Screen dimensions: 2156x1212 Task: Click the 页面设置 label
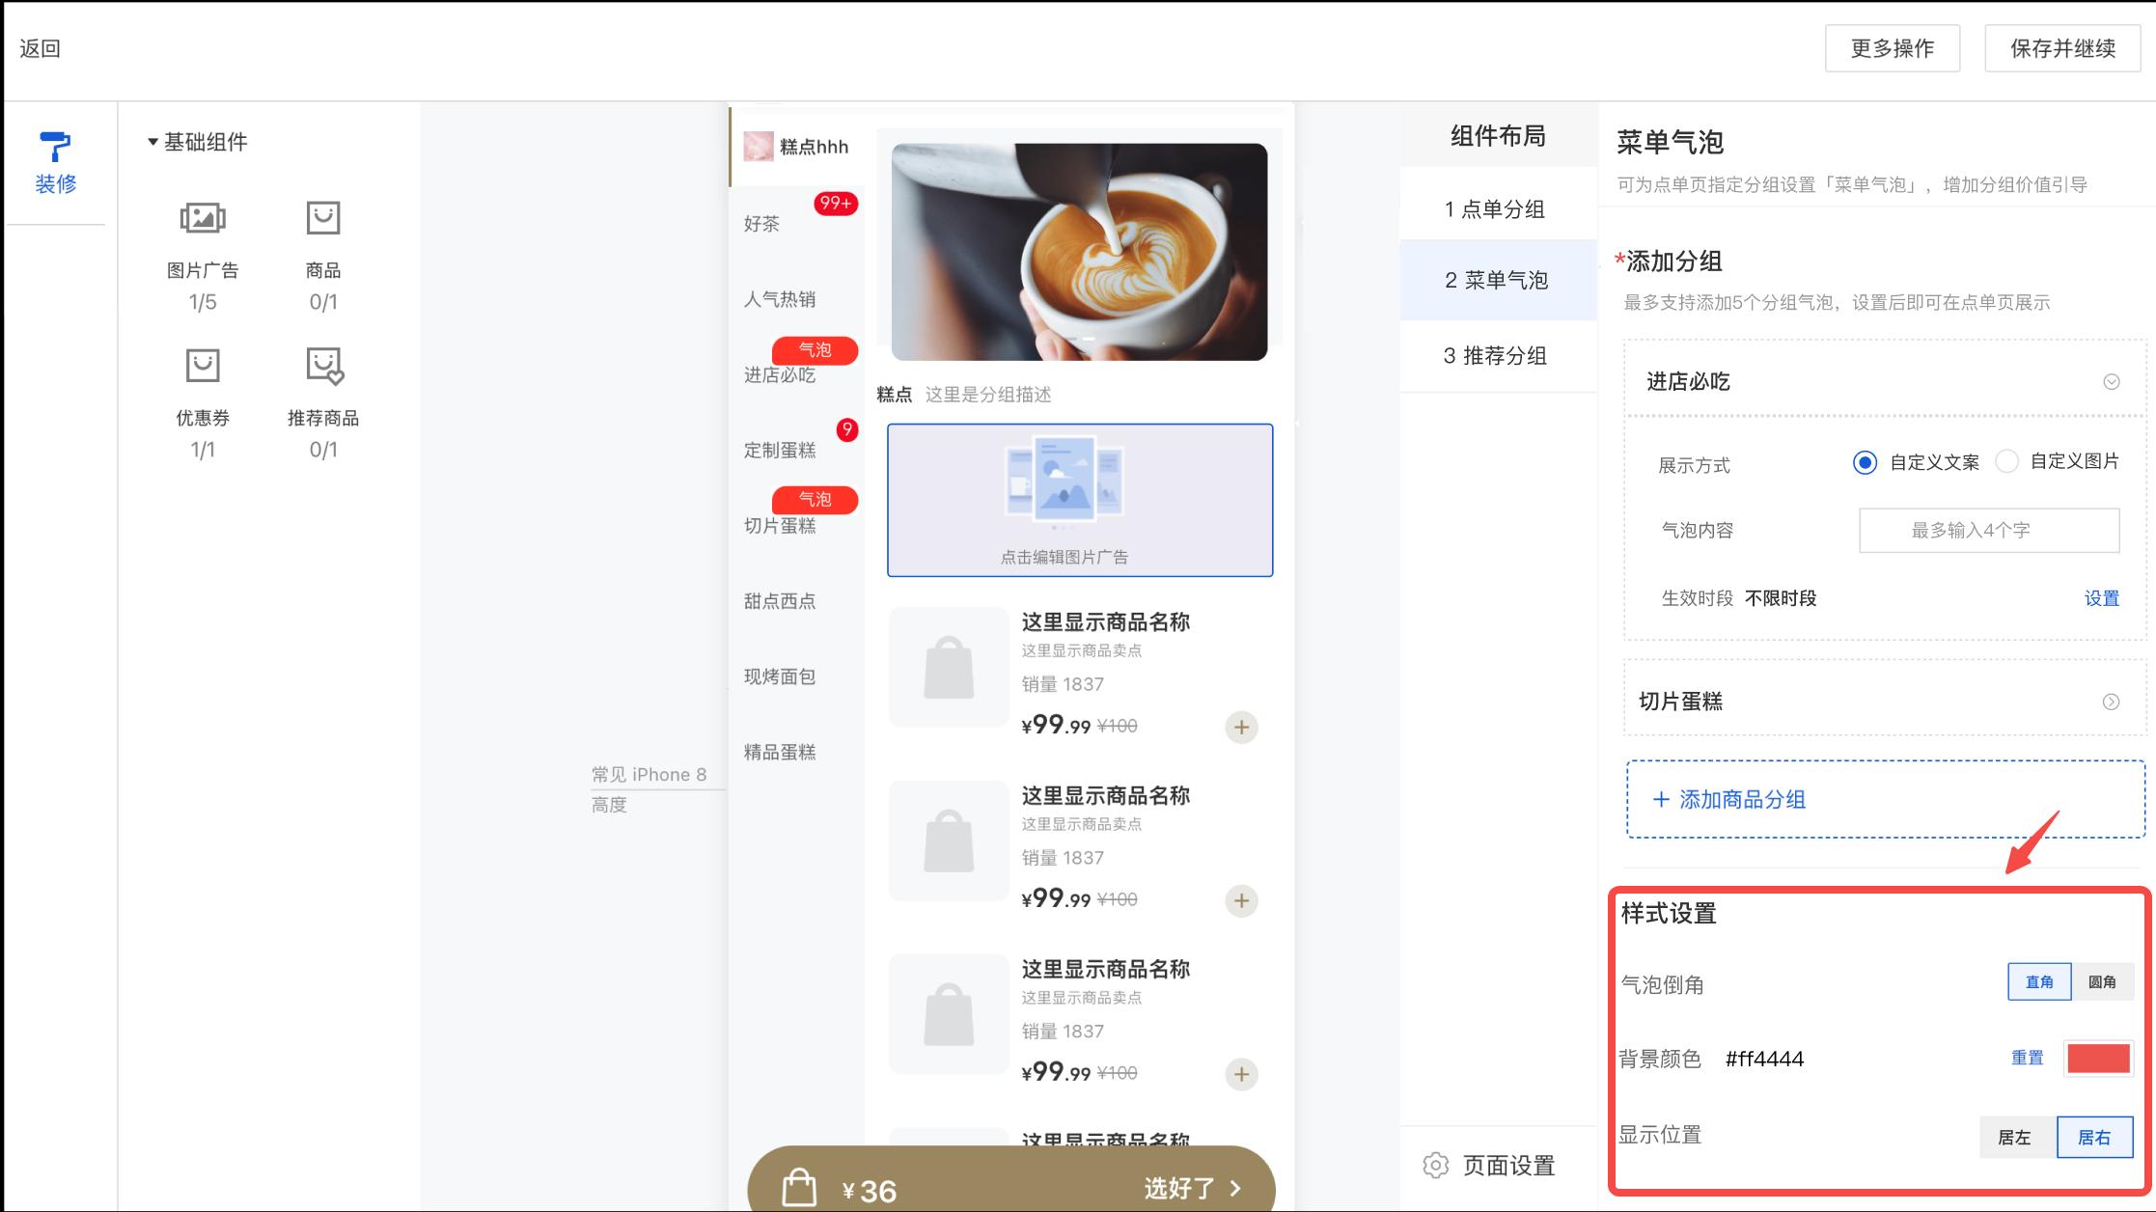pos(1509,1166)
